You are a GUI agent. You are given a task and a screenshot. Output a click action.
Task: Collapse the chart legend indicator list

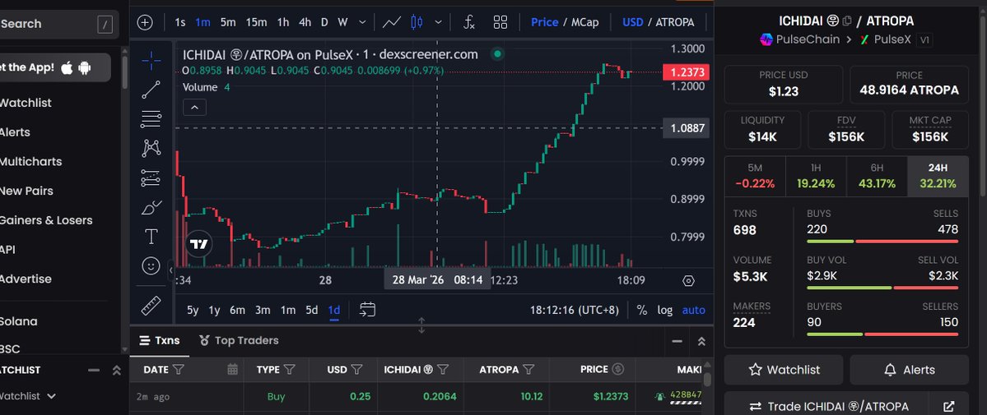click(x=194, y=108)
